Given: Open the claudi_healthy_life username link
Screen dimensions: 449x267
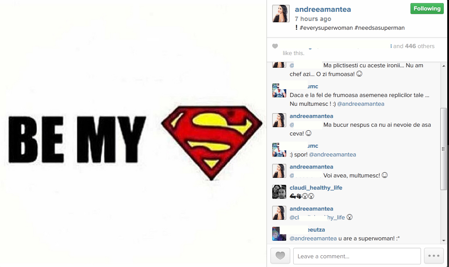Looking at the screenshot, I should pos(316,187).
